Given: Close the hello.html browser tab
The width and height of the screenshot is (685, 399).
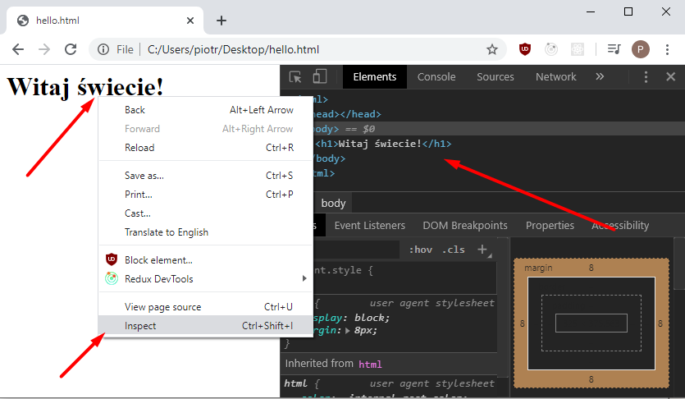Looking at the screenshot, I should pos(190,21).
